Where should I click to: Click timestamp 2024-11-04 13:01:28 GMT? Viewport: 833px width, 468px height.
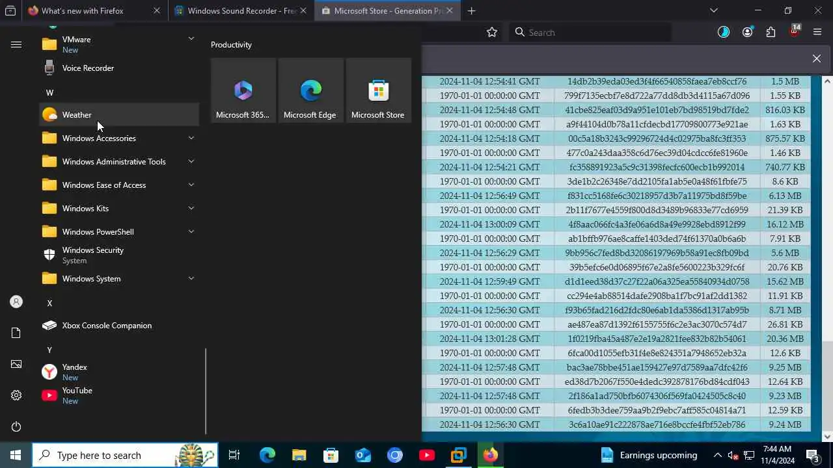(x=489, y=339)
